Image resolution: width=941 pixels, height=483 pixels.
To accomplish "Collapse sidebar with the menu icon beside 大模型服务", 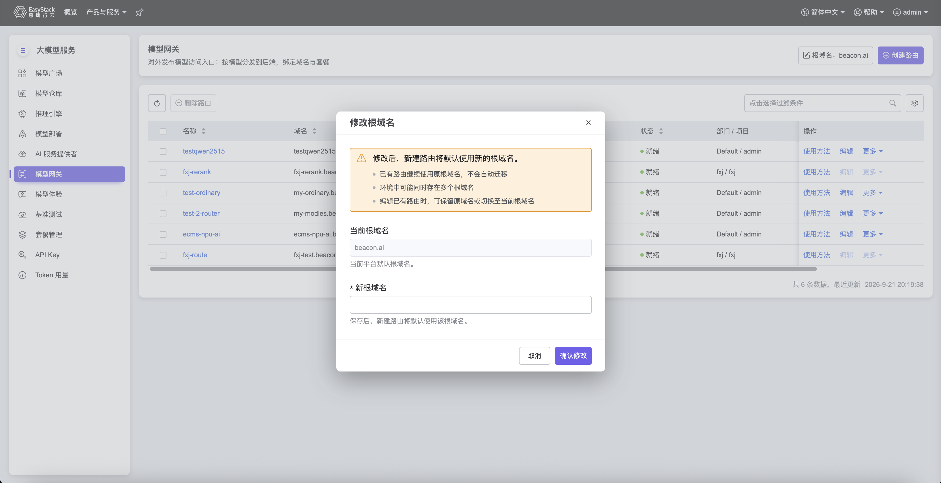I will click(x=23, y=50).
